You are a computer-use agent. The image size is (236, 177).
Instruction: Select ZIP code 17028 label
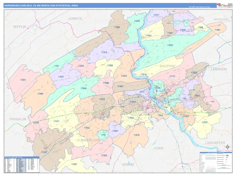(x=194, y=73)
